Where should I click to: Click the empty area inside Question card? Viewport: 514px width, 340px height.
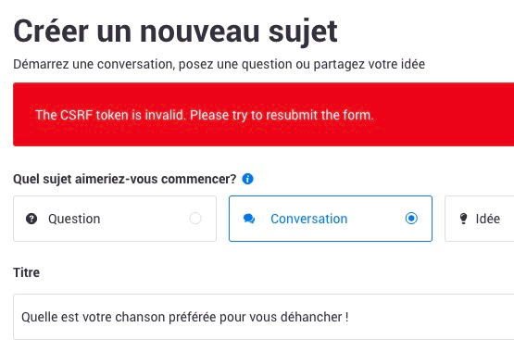click(x=144, y=219)
